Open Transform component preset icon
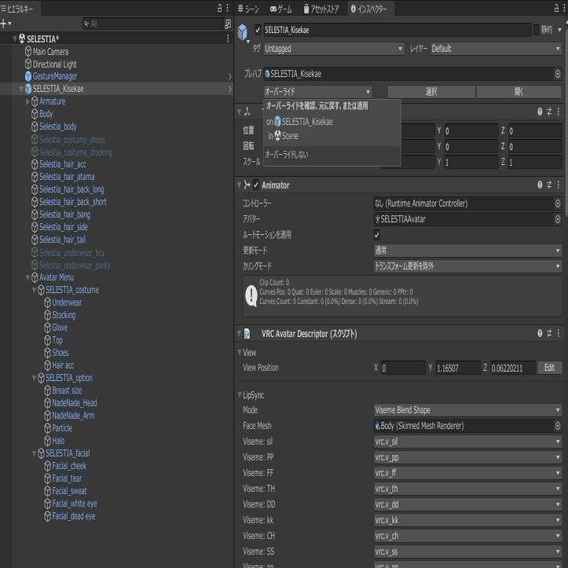 click(x=549, y=112)
